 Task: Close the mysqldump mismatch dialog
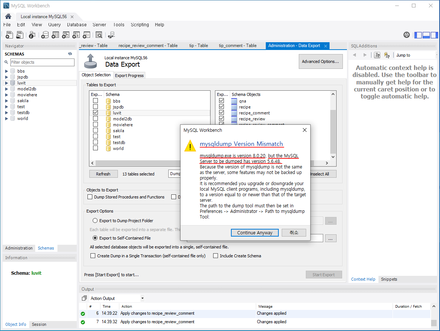(x=304, y=130)
